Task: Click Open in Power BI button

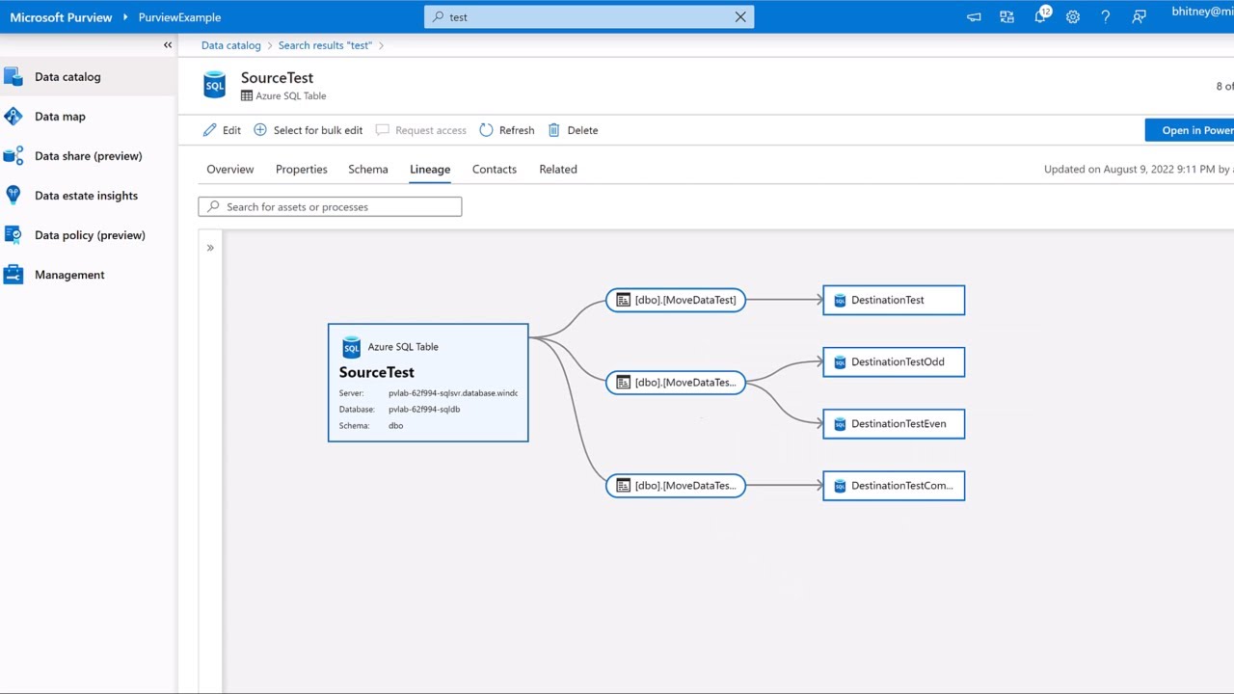Action: (x=1194, y=130)
